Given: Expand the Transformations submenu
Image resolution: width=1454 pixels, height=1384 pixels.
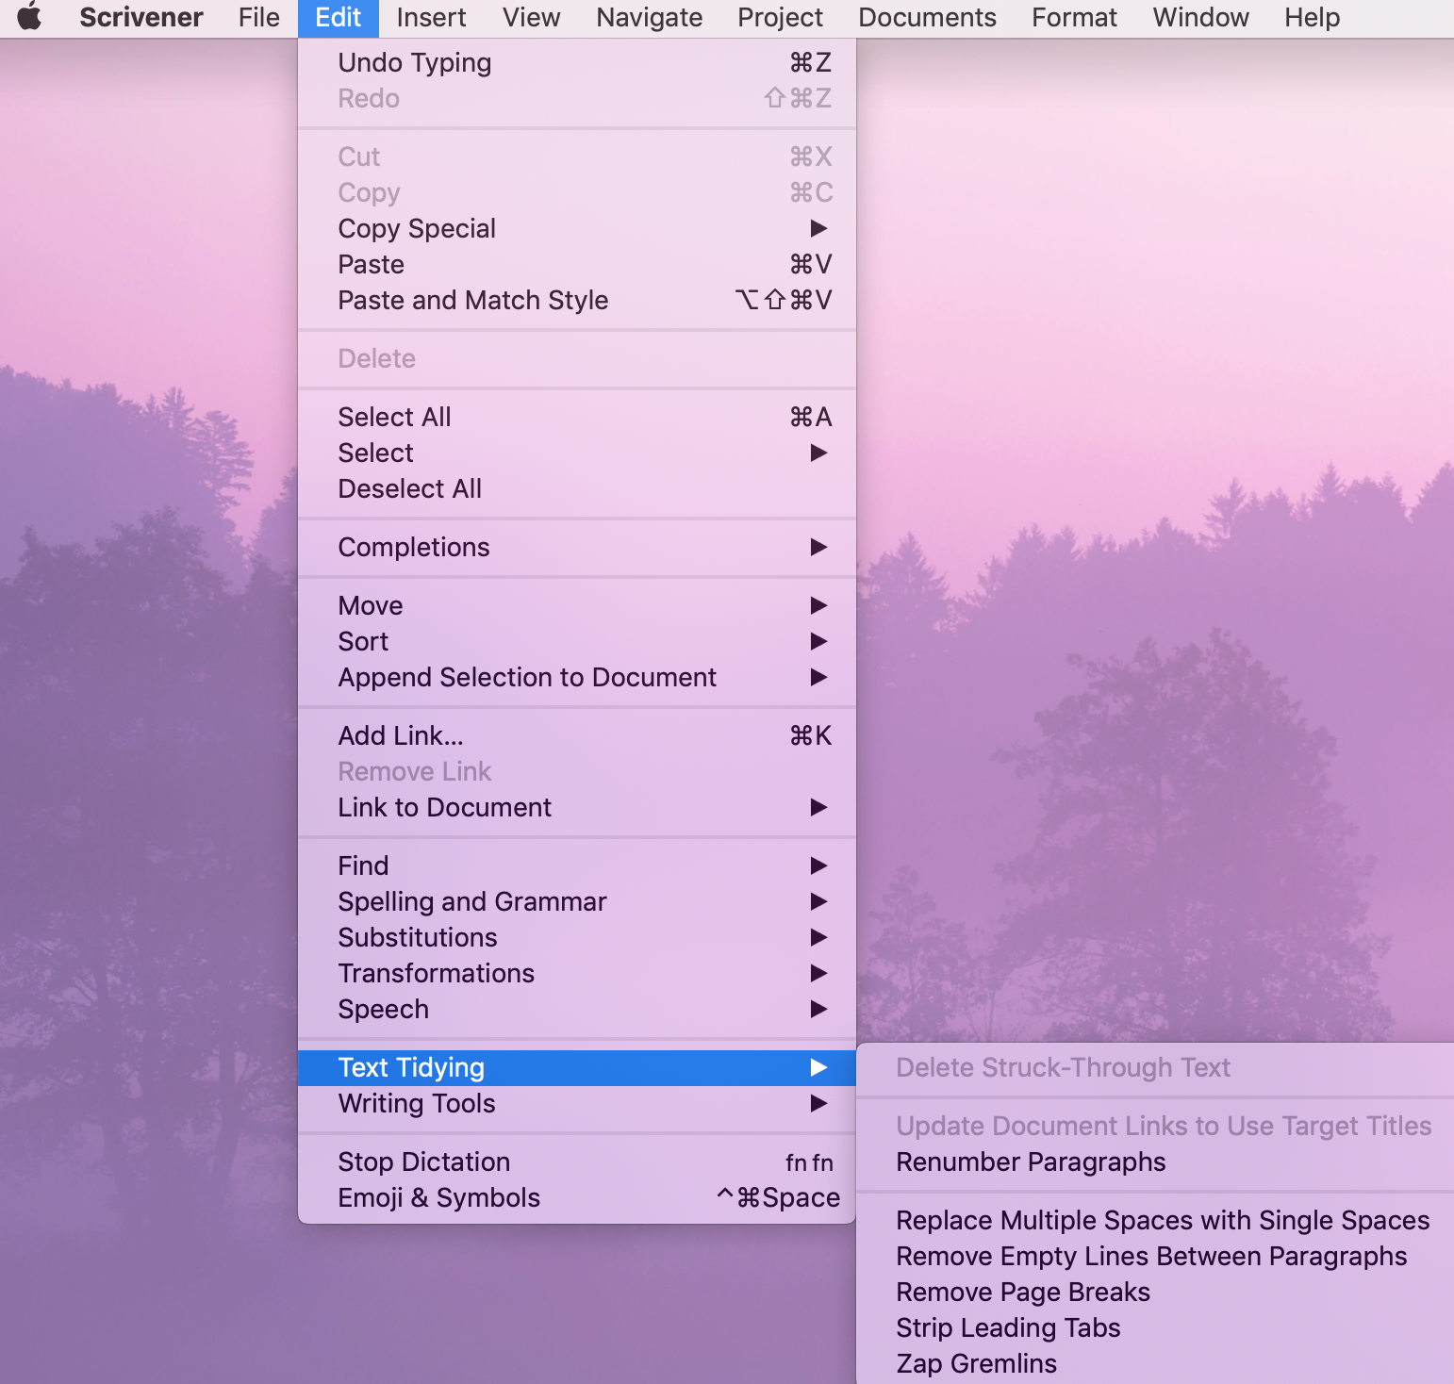Looking at the screenshot, I should click(x=577, y=973).
